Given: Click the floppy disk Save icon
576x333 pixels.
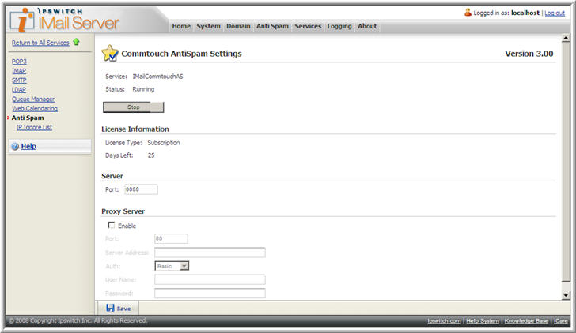Looking at the screenshot, I should [x=110, y=308].
